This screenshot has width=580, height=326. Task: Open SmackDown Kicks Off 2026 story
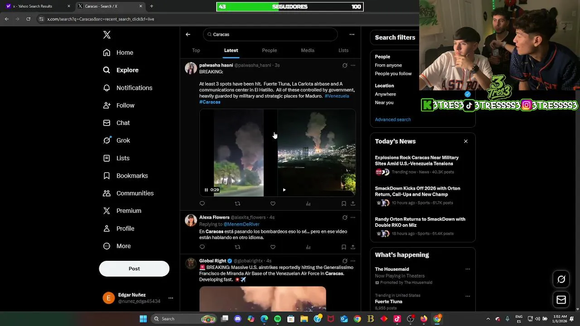417,192
